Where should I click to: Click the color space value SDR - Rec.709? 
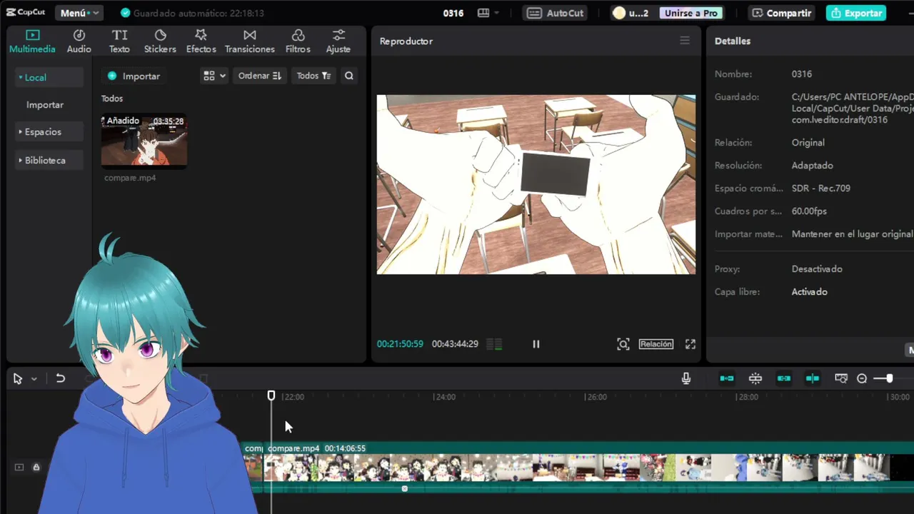tap(821, 188)
